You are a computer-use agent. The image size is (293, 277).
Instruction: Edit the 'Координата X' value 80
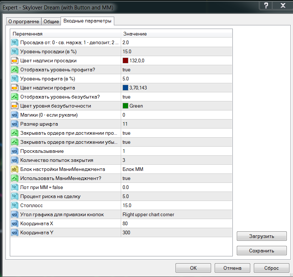[176, 223]
